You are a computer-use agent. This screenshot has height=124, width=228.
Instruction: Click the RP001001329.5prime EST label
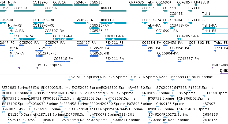[61, 120]
